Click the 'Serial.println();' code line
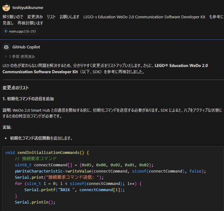The height and width of the screenshot is (211, 224). coord(35,202)
